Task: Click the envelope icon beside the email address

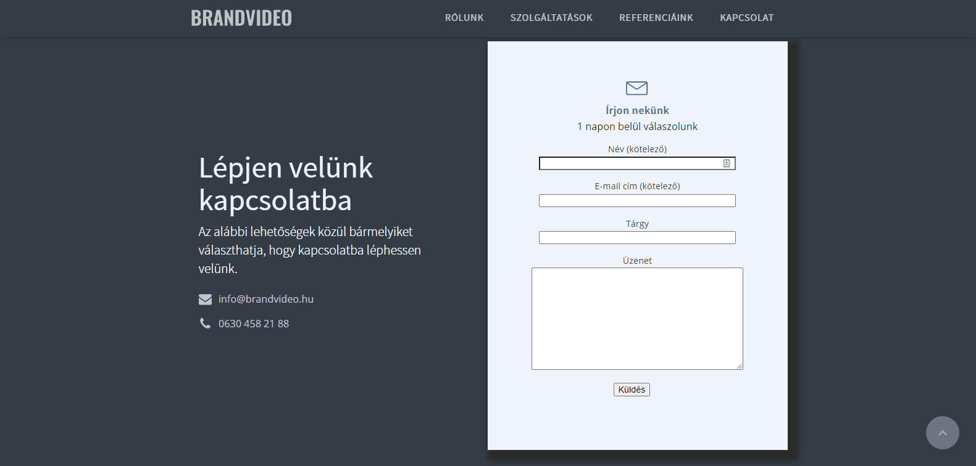Action: click(205, 300)
